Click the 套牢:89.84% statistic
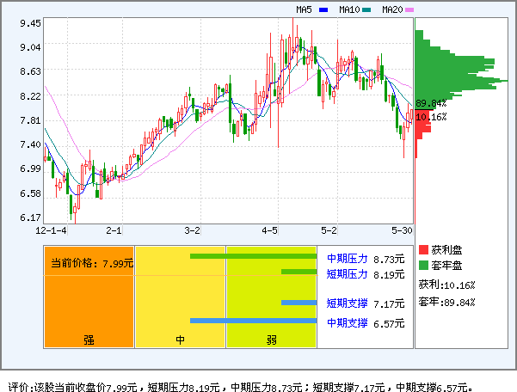 click(446, 302)
